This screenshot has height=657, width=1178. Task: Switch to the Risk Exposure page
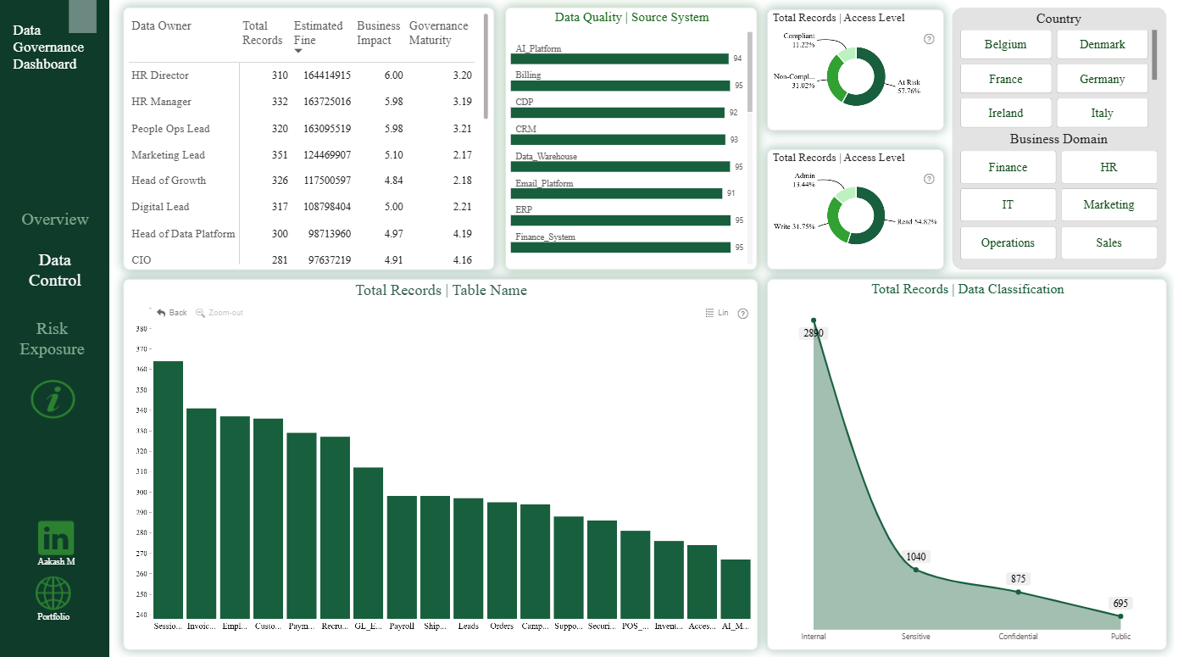click(53, 339)
